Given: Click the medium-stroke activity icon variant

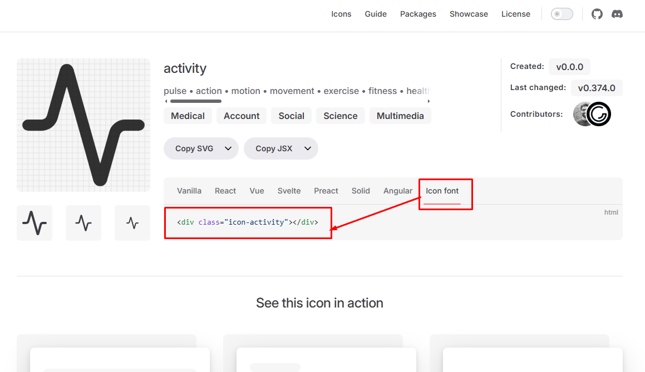Looking at the screenshot, I should (x=83, y=223).
